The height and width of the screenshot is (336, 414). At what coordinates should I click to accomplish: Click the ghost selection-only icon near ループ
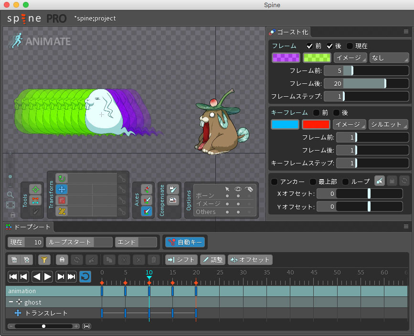(x=380, y=181)
